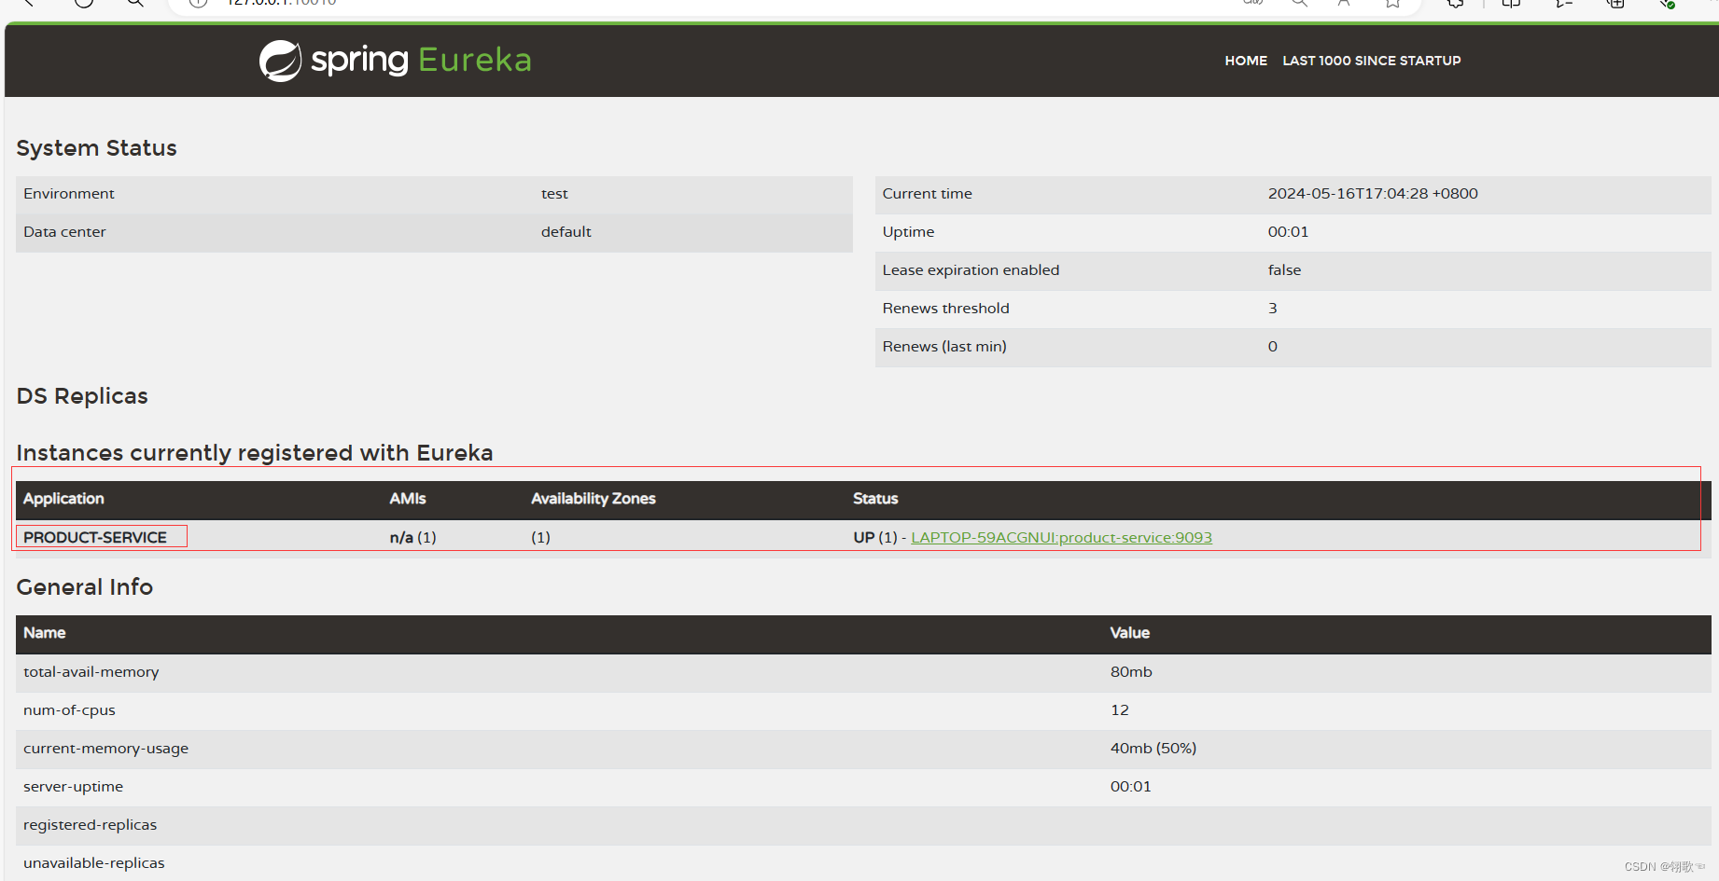Open the HOME navigation link

[1246, 61]
